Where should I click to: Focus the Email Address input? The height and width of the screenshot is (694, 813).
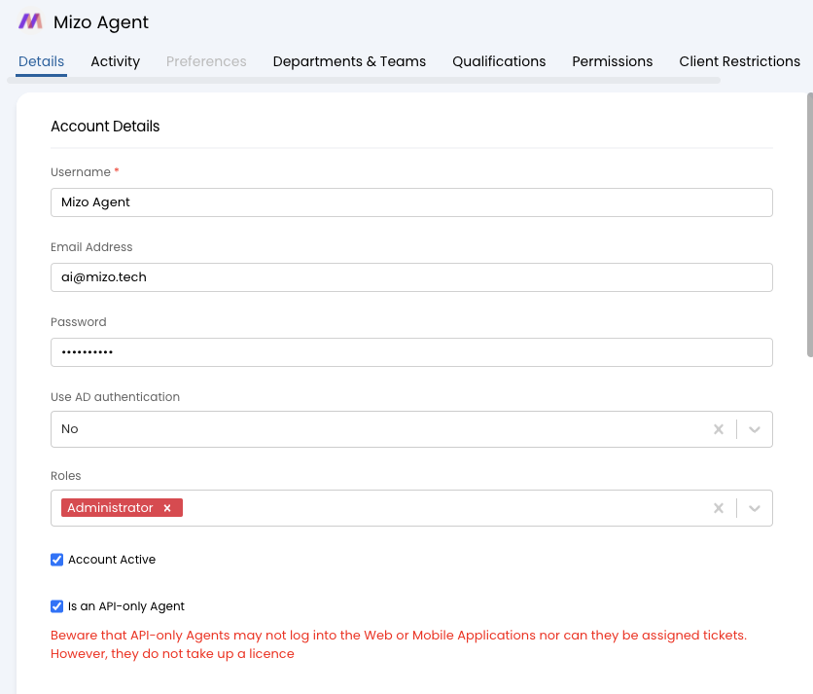411,277
